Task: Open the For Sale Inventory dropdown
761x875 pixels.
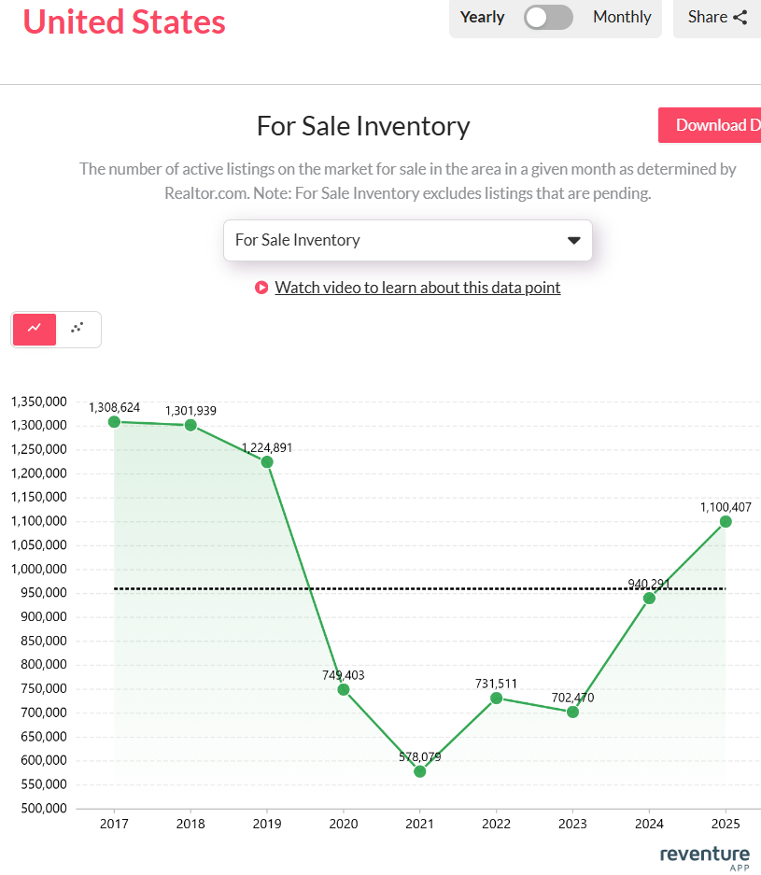Action: point(407,240)
